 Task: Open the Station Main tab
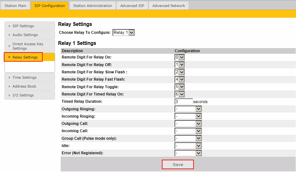point(15,6)
